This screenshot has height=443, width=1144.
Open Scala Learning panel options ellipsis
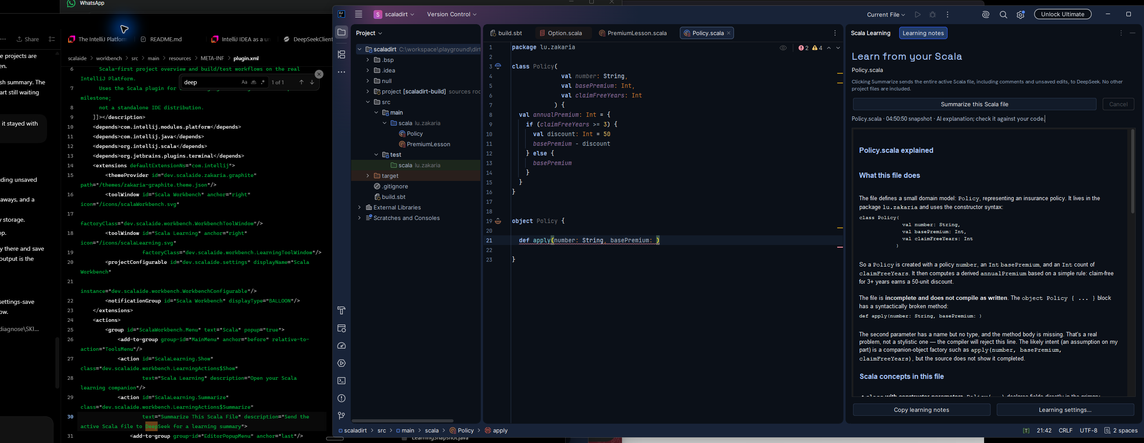tap(1120, 33)
